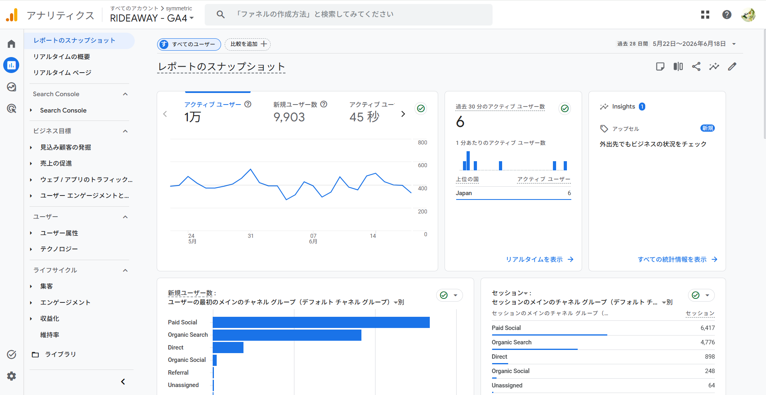Open the Explore icon in left rail
The image size is (766, 395).
pyautogui.click(x=12, y=87)
